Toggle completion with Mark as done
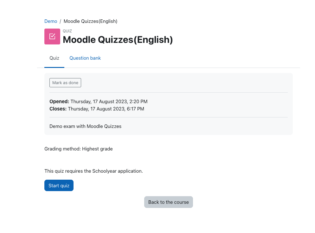The image size is (315, 233). (x=65, y=83)
